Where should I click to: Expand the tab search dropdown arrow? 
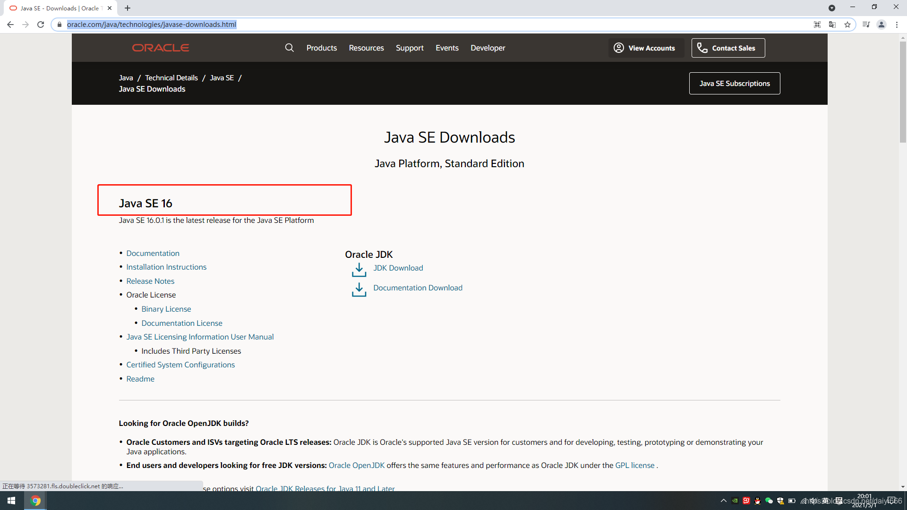click(832, 8)
